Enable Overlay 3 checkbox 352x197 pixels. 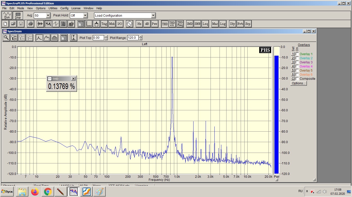297,62
